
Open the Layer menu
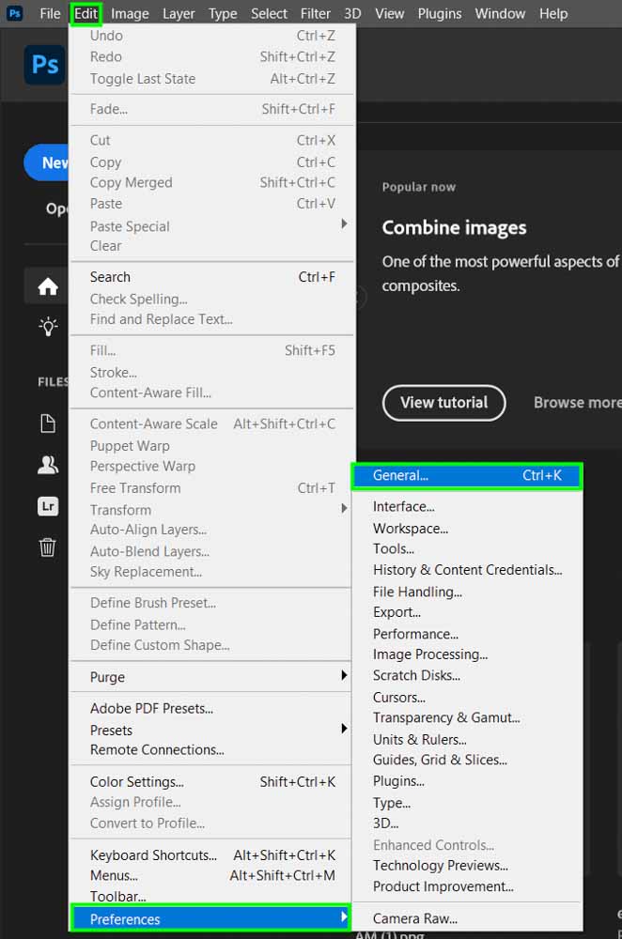pos(179,13)
